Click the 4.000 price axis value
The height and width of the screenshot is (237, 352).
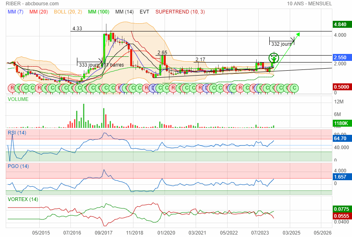[340, 35]
